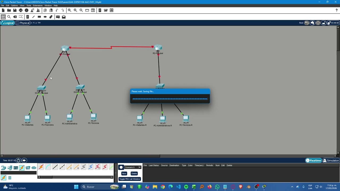340x191 pixels.
Task: Click the New scenario button
Action: (124, 173)
